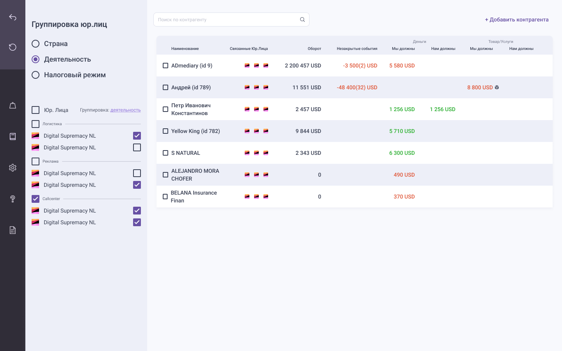
Task: Uncheck the Callcenter group checkbox
Action: tap(36, 199)
